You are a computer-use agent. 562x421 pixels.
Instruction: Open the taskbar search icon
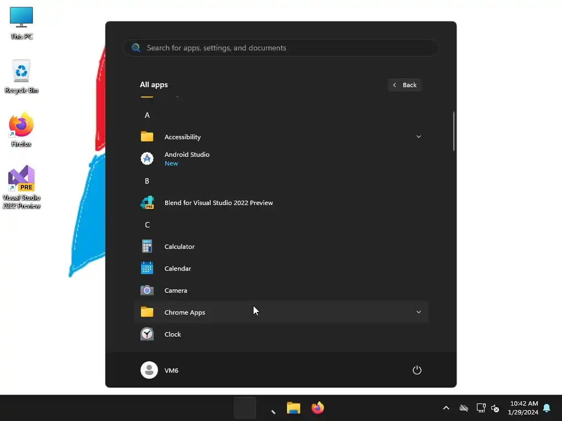point(273,412)
